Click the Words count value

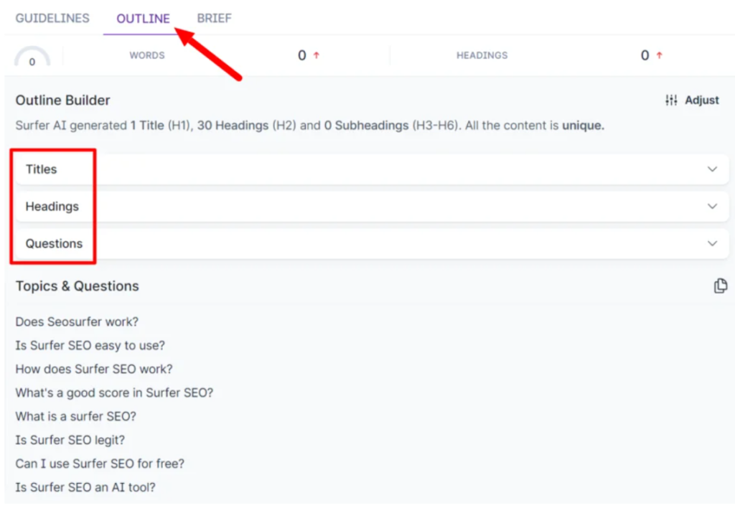click(302, 55)
